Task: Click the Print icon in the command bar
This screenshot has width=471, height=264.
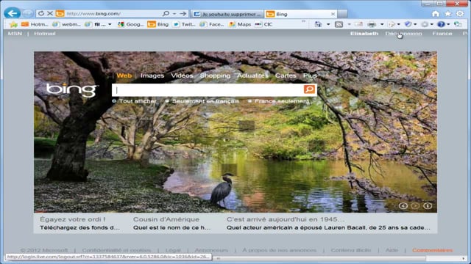Action: pyautogui.click(x=372, y=24)
